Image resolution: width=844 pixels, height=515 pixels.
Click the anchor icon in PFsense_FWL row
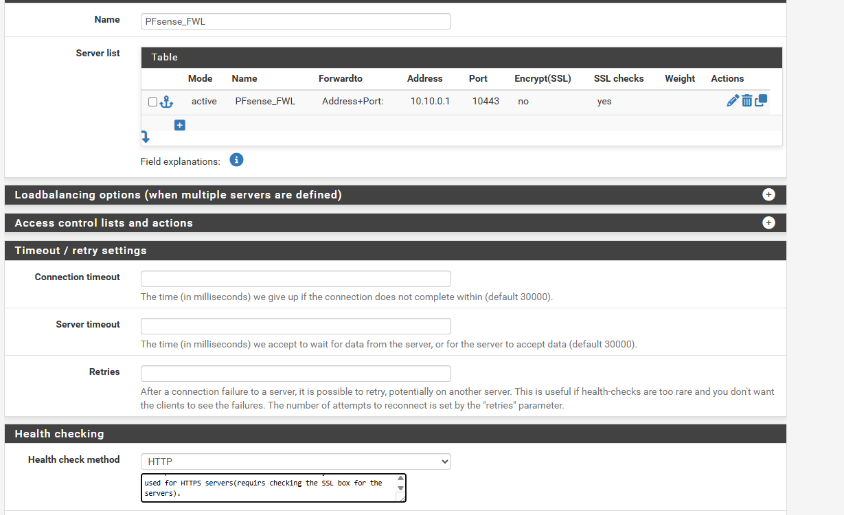pos(166,102)
